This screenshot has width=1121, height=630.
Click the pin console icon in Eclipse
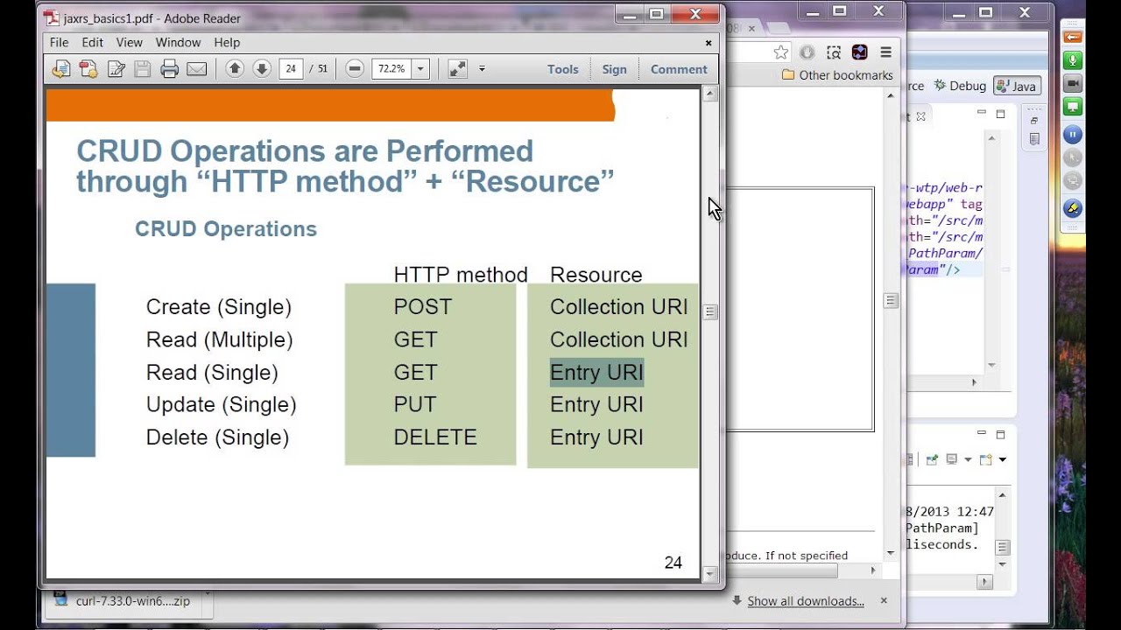click(x=932, y=459)
